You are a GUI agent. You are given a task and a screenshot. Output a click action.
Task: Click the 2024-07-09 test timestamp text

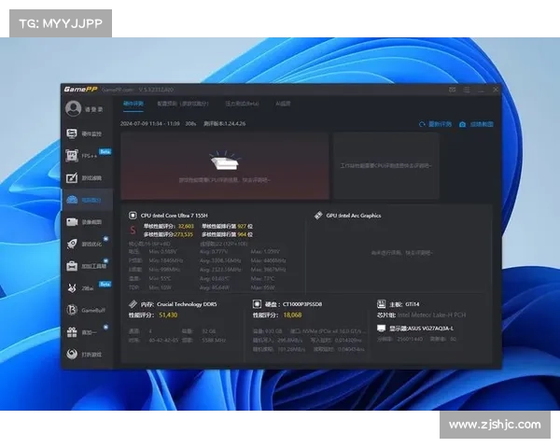[x=150, y=123]
